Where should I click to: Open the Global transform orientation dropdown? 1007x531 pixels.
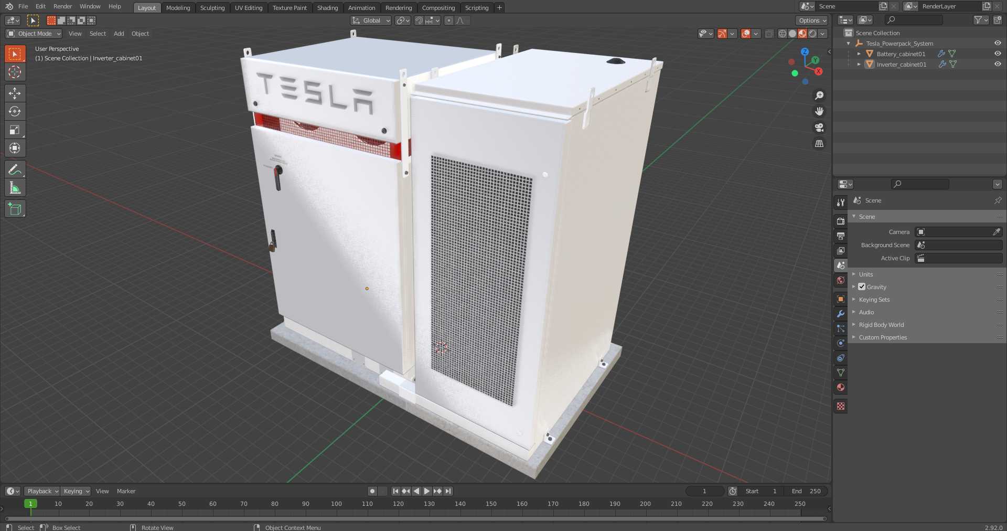[371, 20]
